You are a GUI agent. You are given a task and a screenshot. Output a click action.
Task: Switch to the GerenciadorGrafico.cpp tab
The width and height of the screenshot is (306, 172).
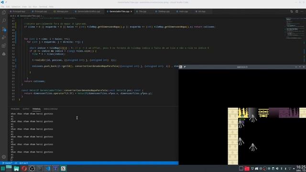87,11
